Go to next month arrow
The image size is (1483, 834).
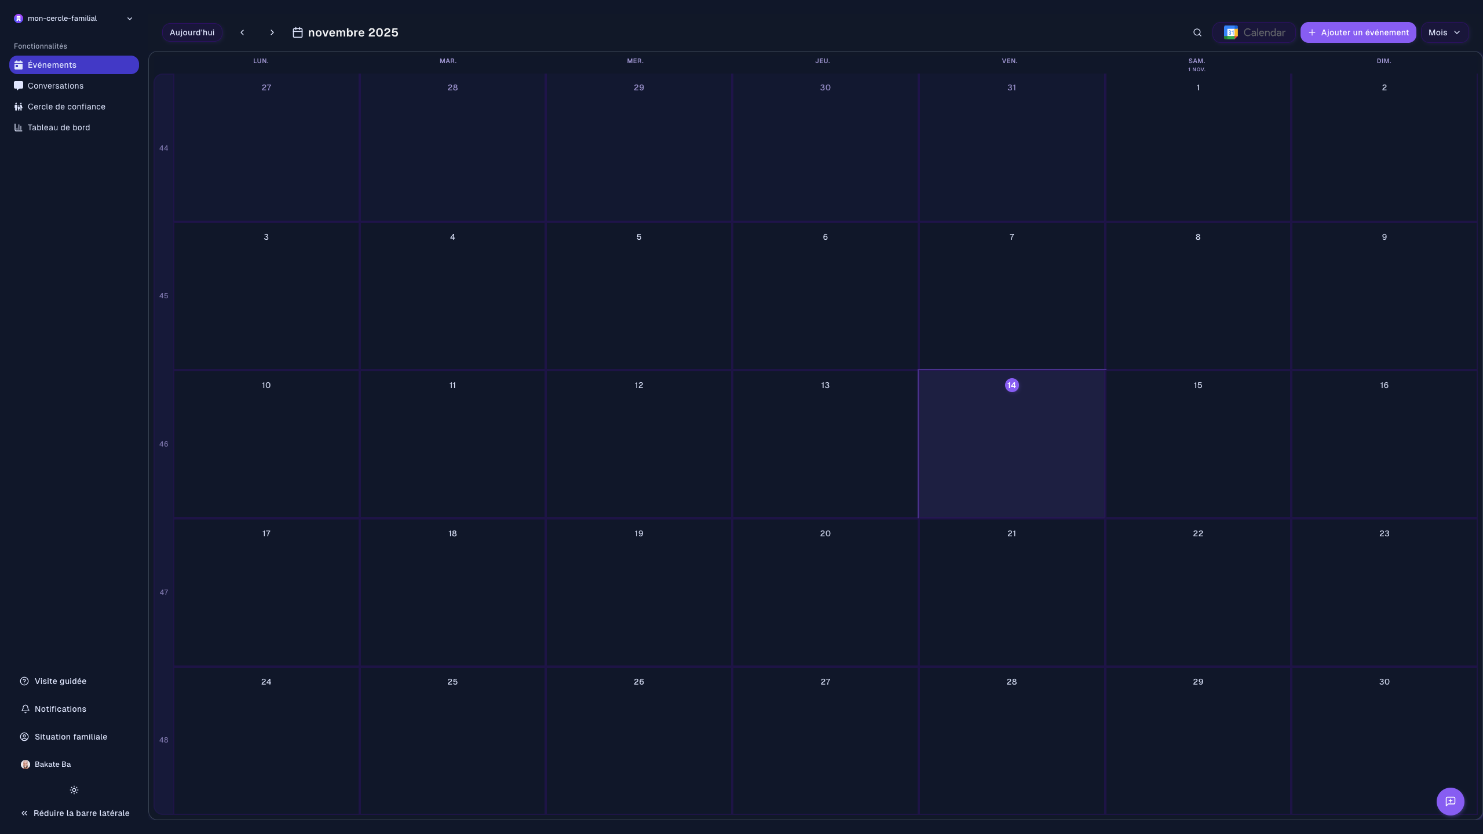272,32
